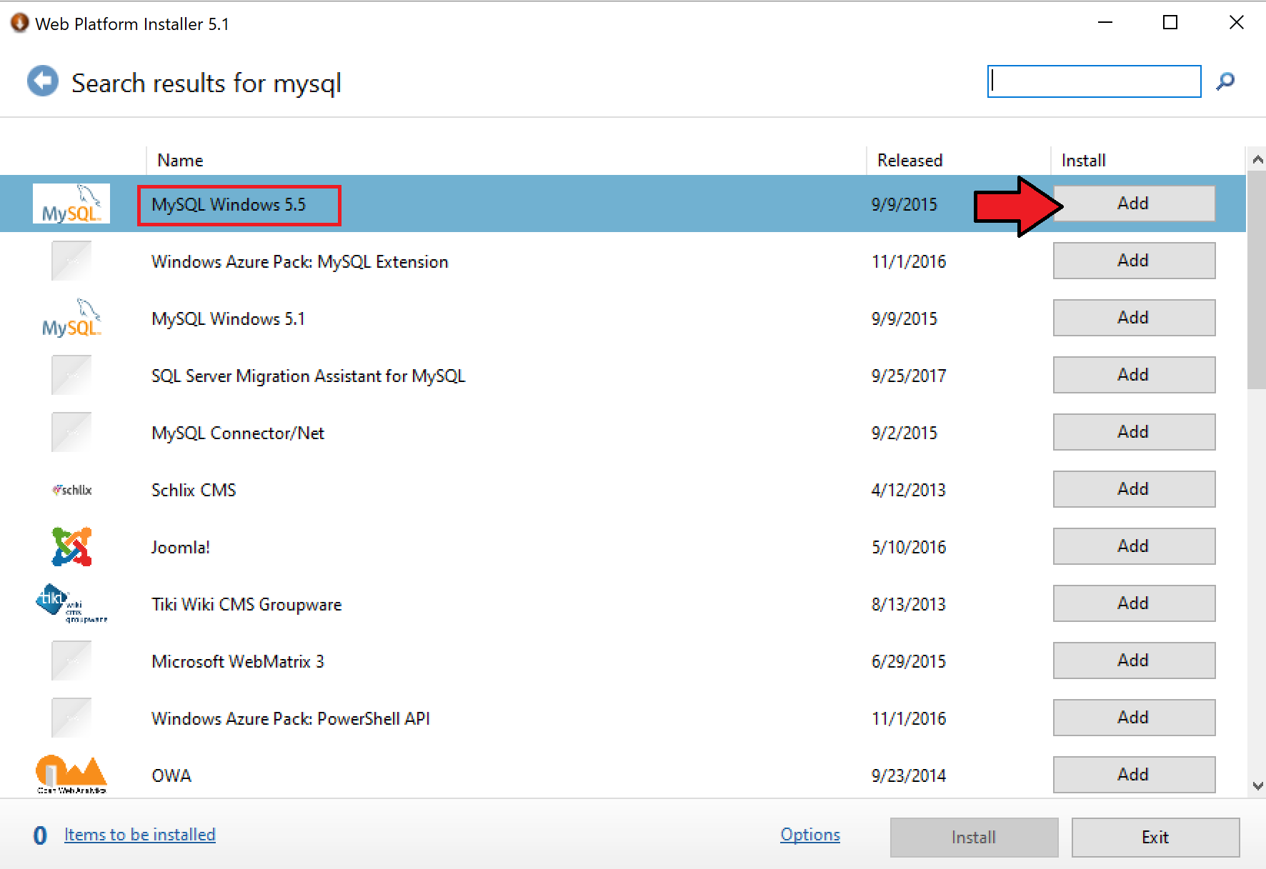Click the scrollbar down arrow

pyautogui.click(x=1257, y=785)
